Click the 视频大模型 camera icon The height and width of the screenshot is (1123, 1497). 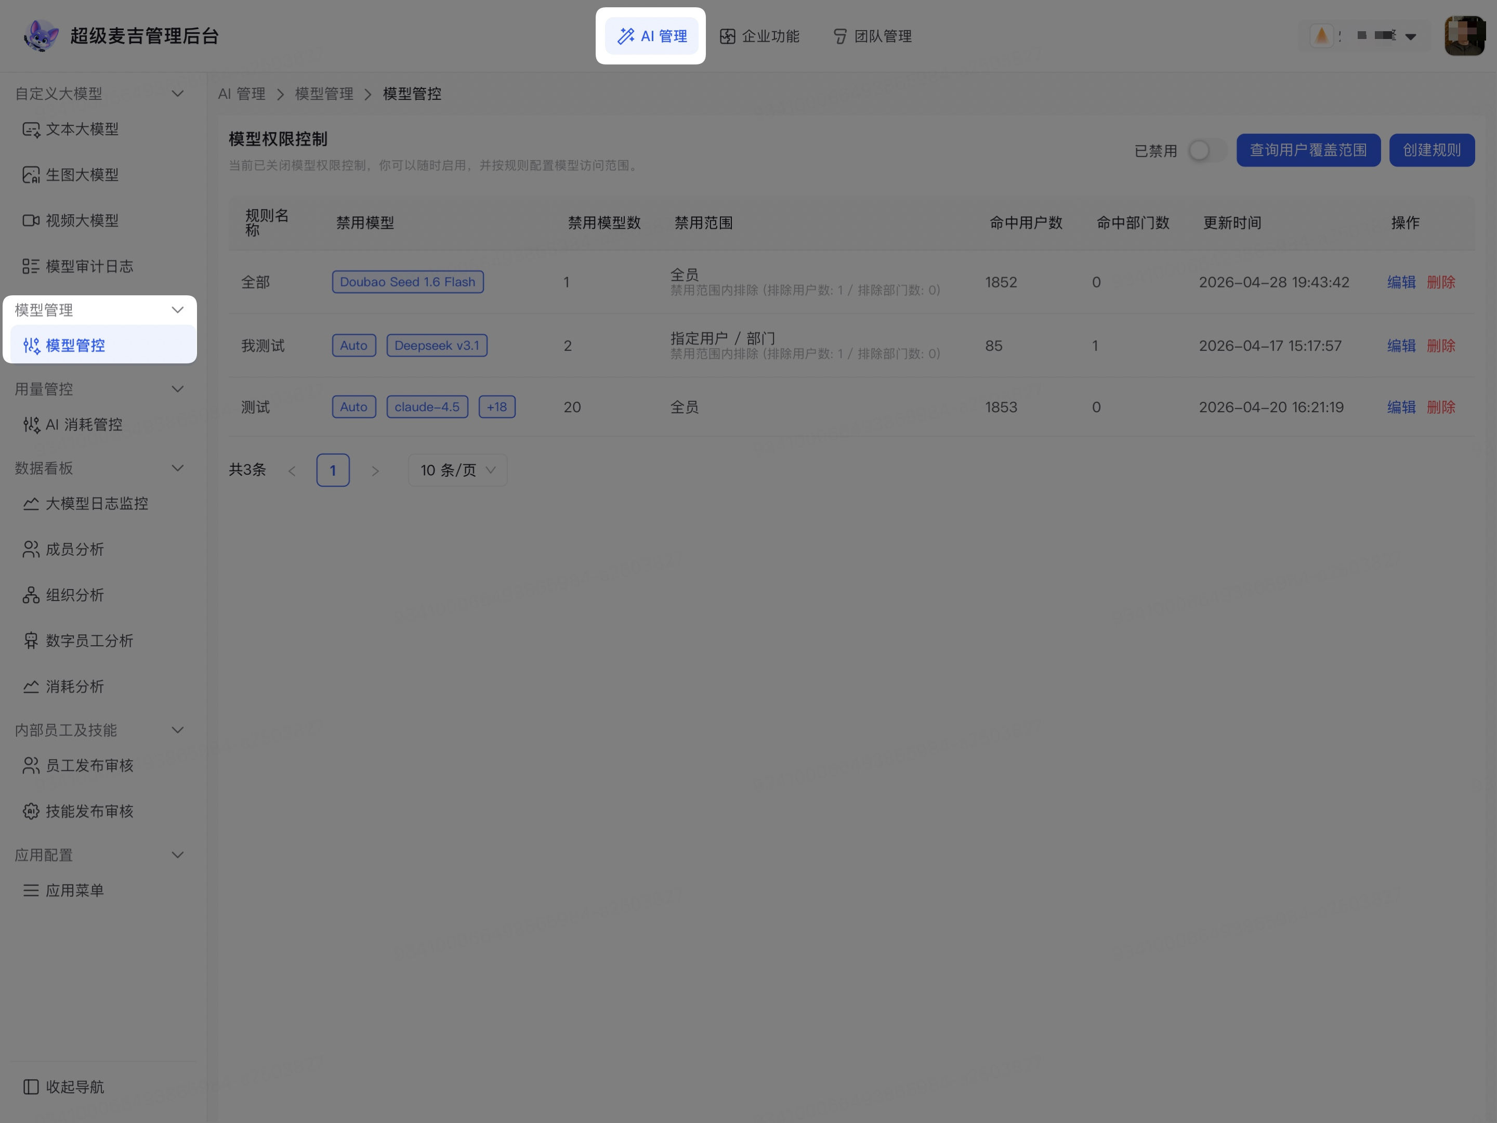[x=31, y=220]
